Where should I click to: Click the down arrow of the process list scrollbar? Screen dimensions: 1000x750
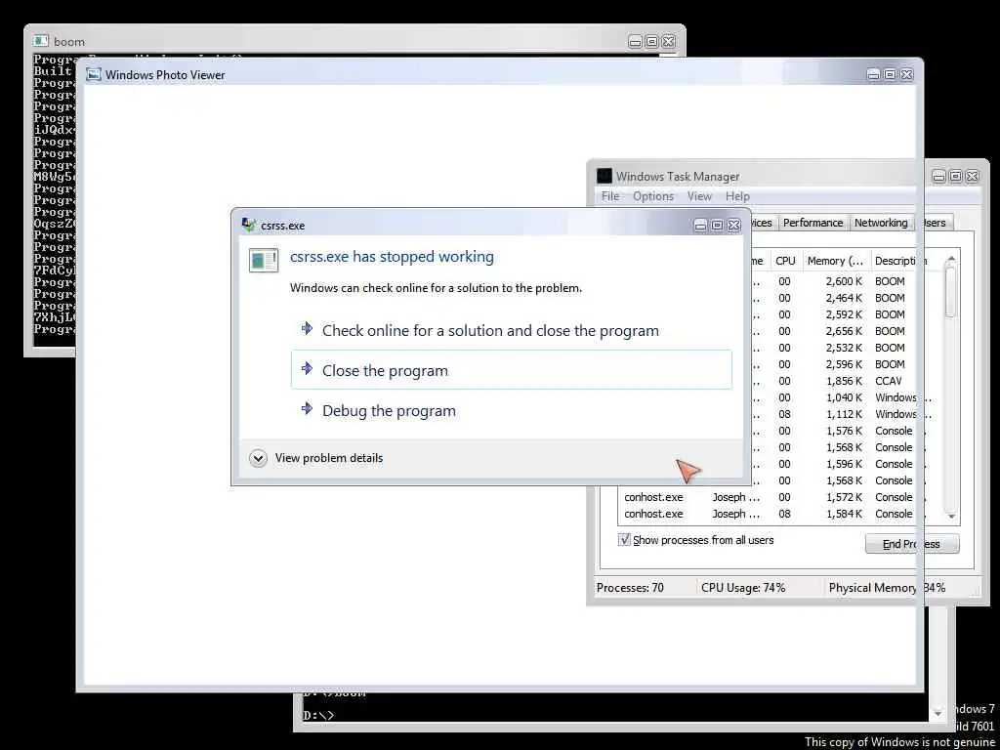[x=951, y=516]
